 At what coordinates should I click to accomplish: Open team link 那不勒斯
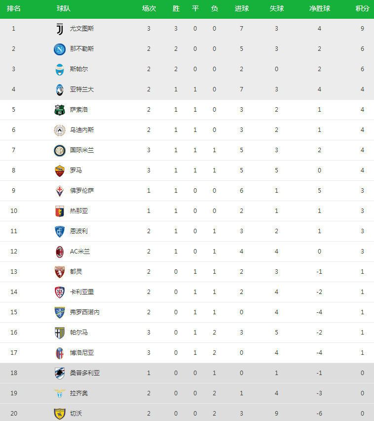82,48
